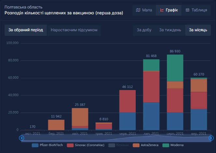216x153 pixels.
Task: Click the 'лют. 2021' x-axis label
Action: 32,133
